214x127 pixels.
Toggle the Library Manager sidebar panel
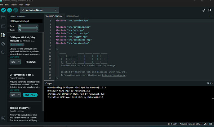pos(3,35)
